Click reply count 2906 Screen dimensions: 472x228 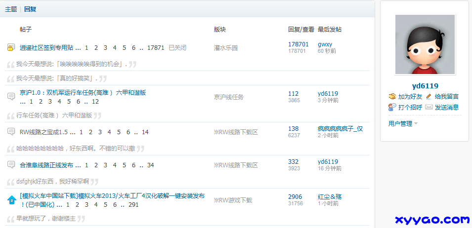click(x=295, y=197)
